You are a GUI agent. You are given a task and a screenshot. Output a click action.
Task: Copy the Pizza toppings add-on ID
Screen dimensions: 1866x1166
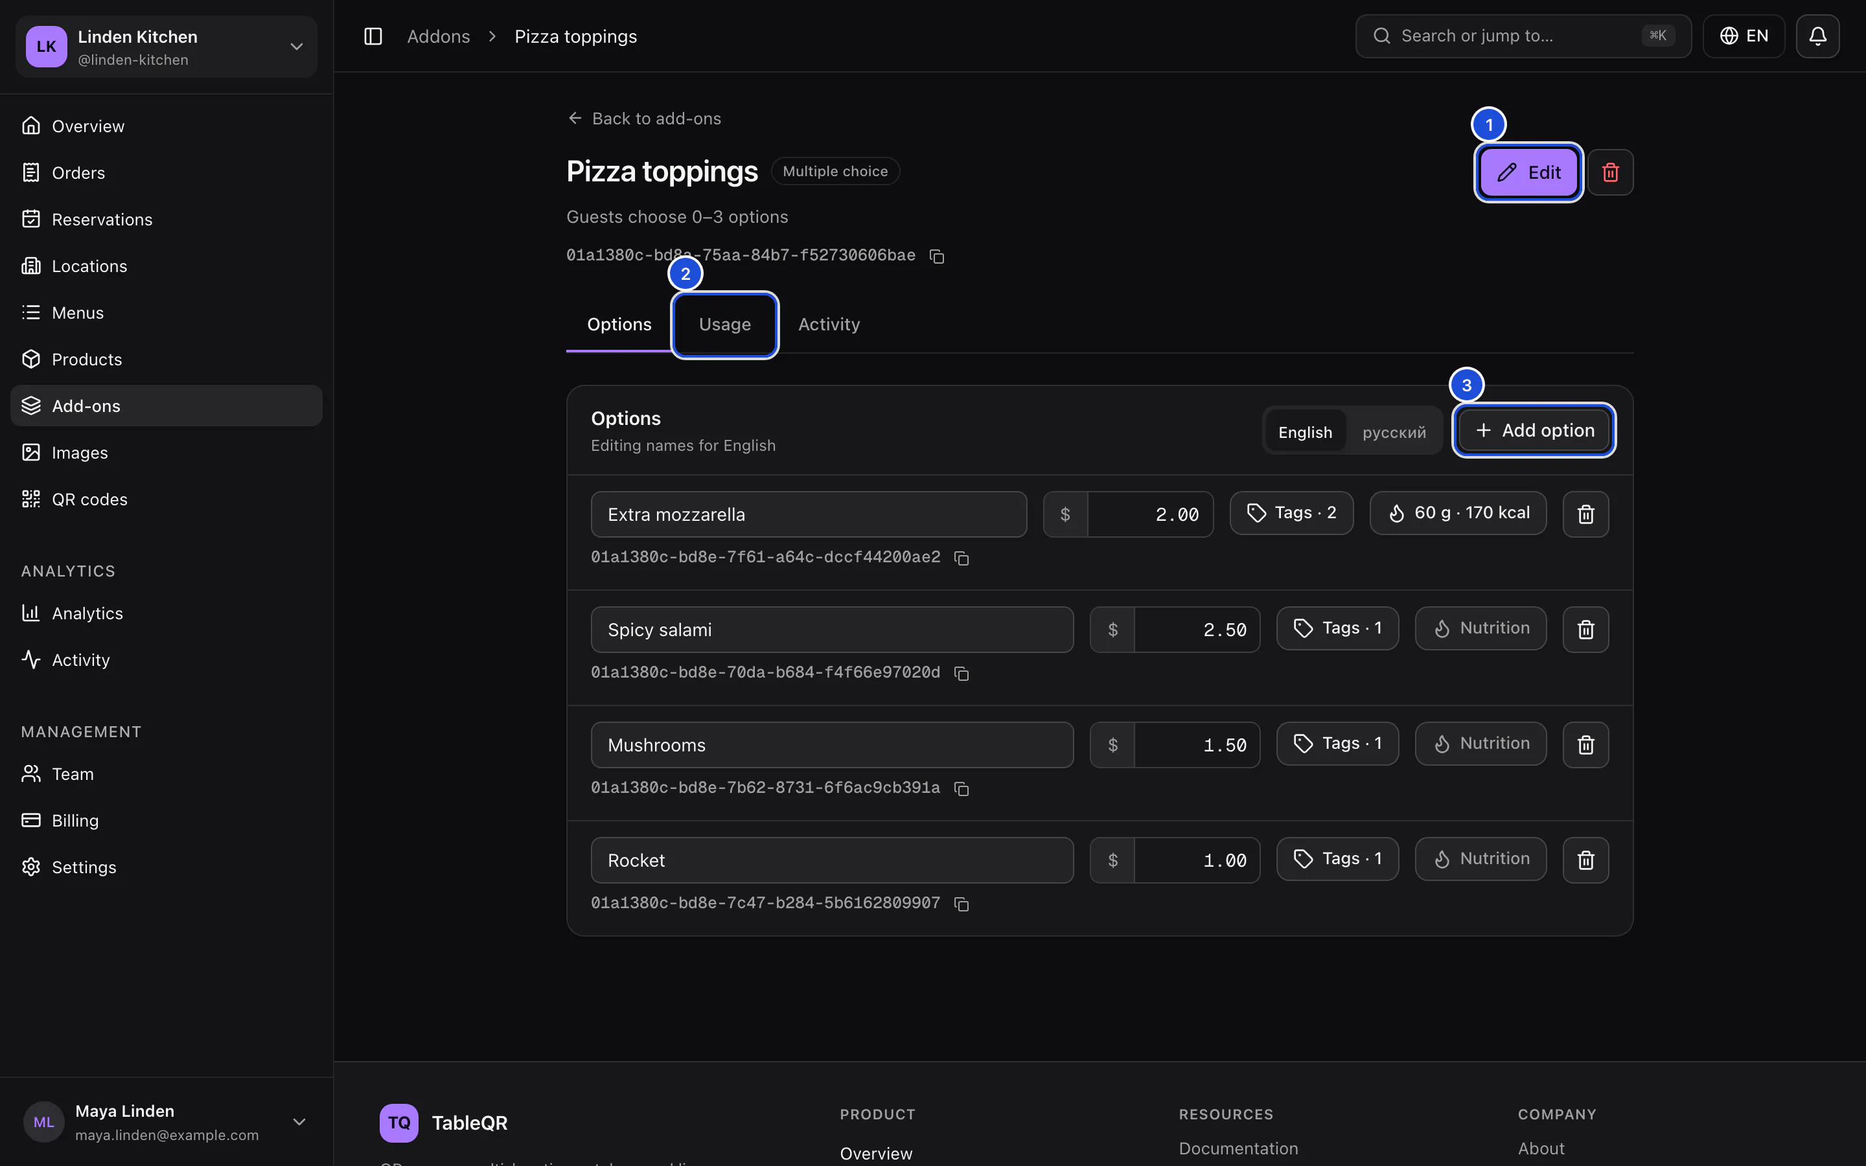pyautogui.click(x=937, y=256)
